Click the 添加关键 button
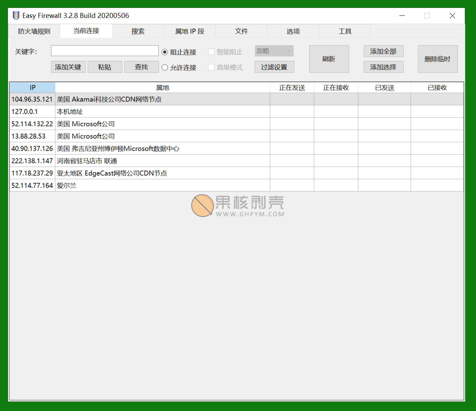This screenshot has width=476, height=411. click(x=68, y=67)
